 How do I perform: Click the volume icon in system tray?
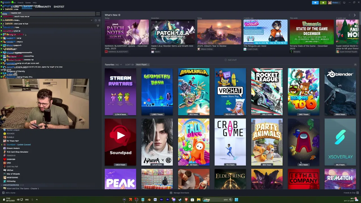[x=18, y=200]
